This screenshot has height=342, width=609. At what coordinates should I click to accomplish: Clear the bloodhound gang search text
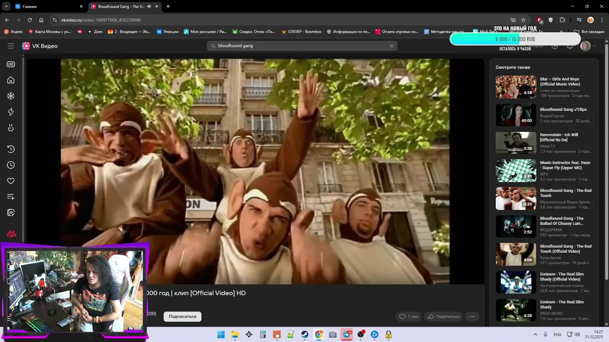(392, 46)
